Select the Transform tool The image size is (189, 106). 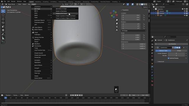3,30
